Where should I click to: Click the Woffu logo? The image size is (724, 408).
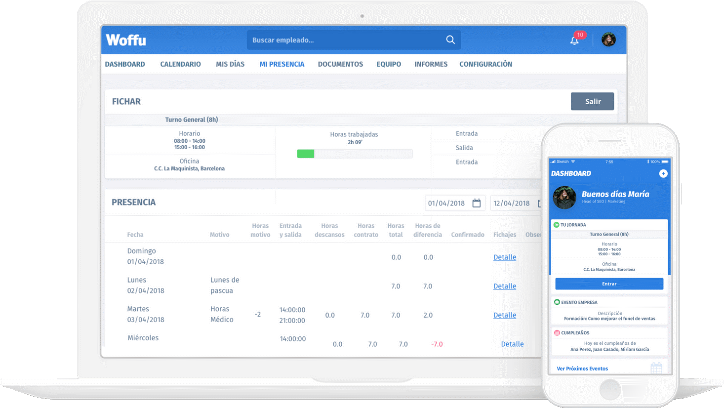tap(126, 40)
